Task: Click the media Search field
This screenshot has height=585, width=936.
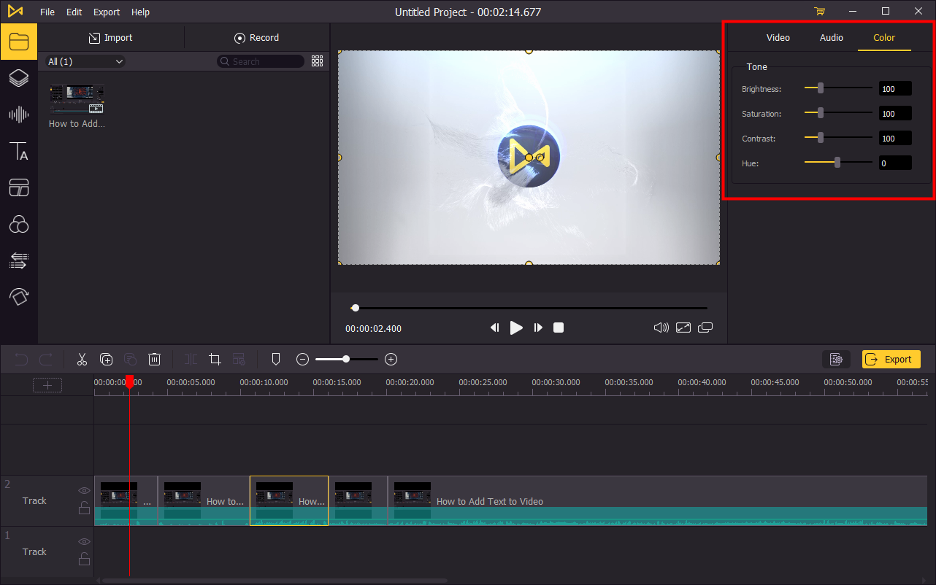Action: 261,61
